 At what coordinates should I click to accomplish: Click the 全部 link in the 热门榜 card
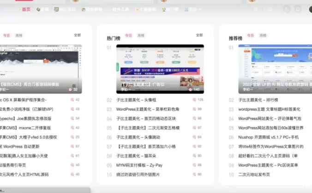click(x=199, y=35)
